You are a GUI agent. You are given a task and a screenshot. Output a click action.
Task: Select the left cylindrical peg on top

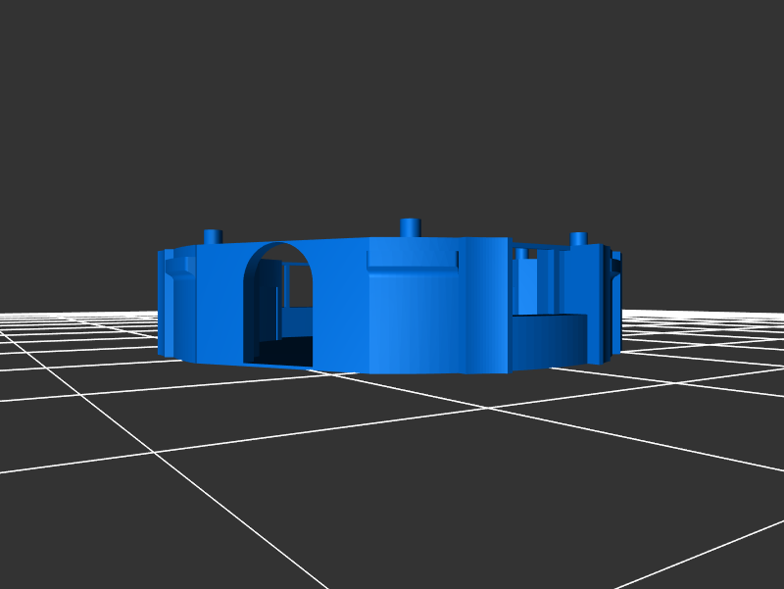pos(213,236)
